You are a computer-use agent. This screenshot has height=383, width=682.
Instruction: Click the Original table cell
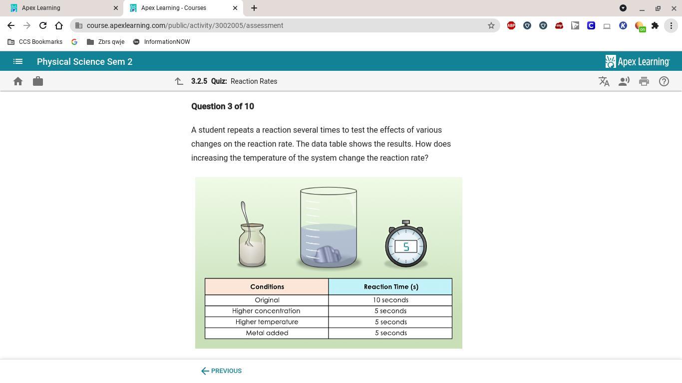[x=267, y=300]
